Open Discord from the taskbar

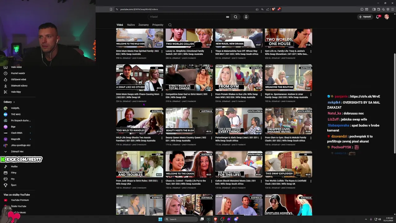tap(236, 219)
